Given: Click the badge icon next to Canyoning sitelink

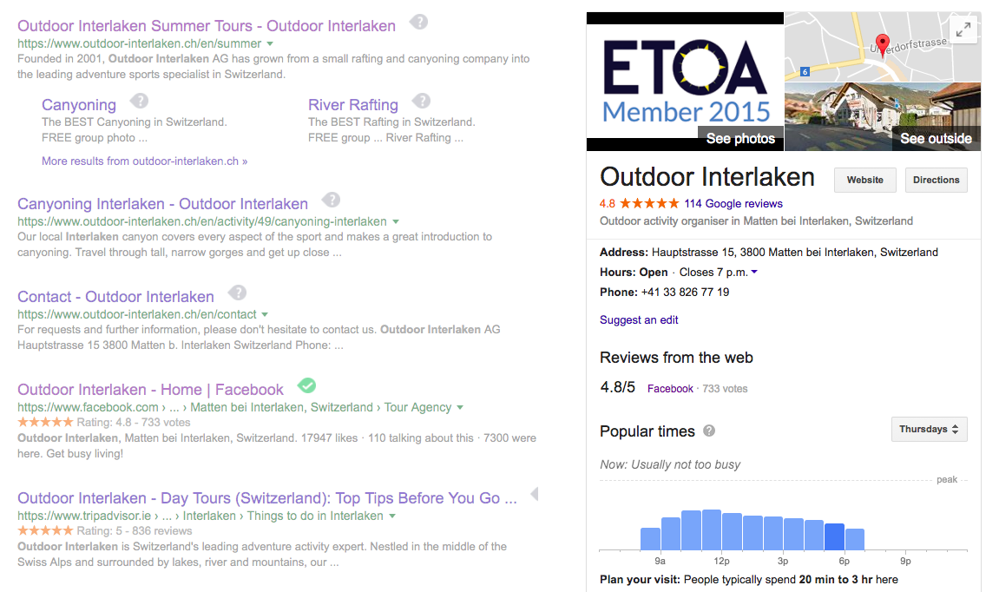Looking at the screenshot, I should (139, 102).
